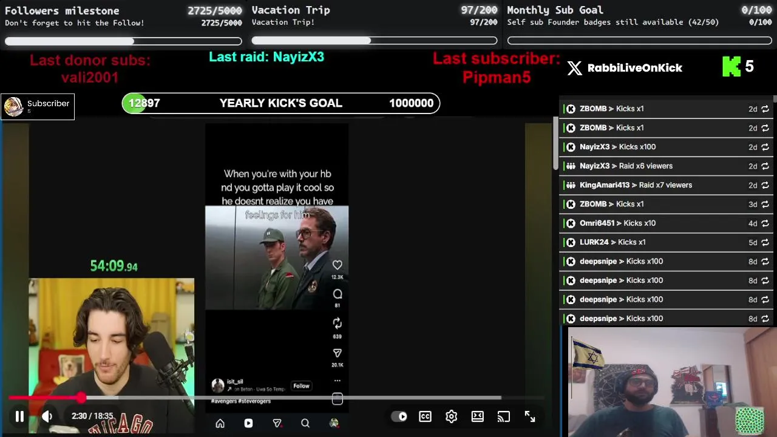777x437 pixels.
Task: Click the green emote icon on webcam
Action: (750, 421)
